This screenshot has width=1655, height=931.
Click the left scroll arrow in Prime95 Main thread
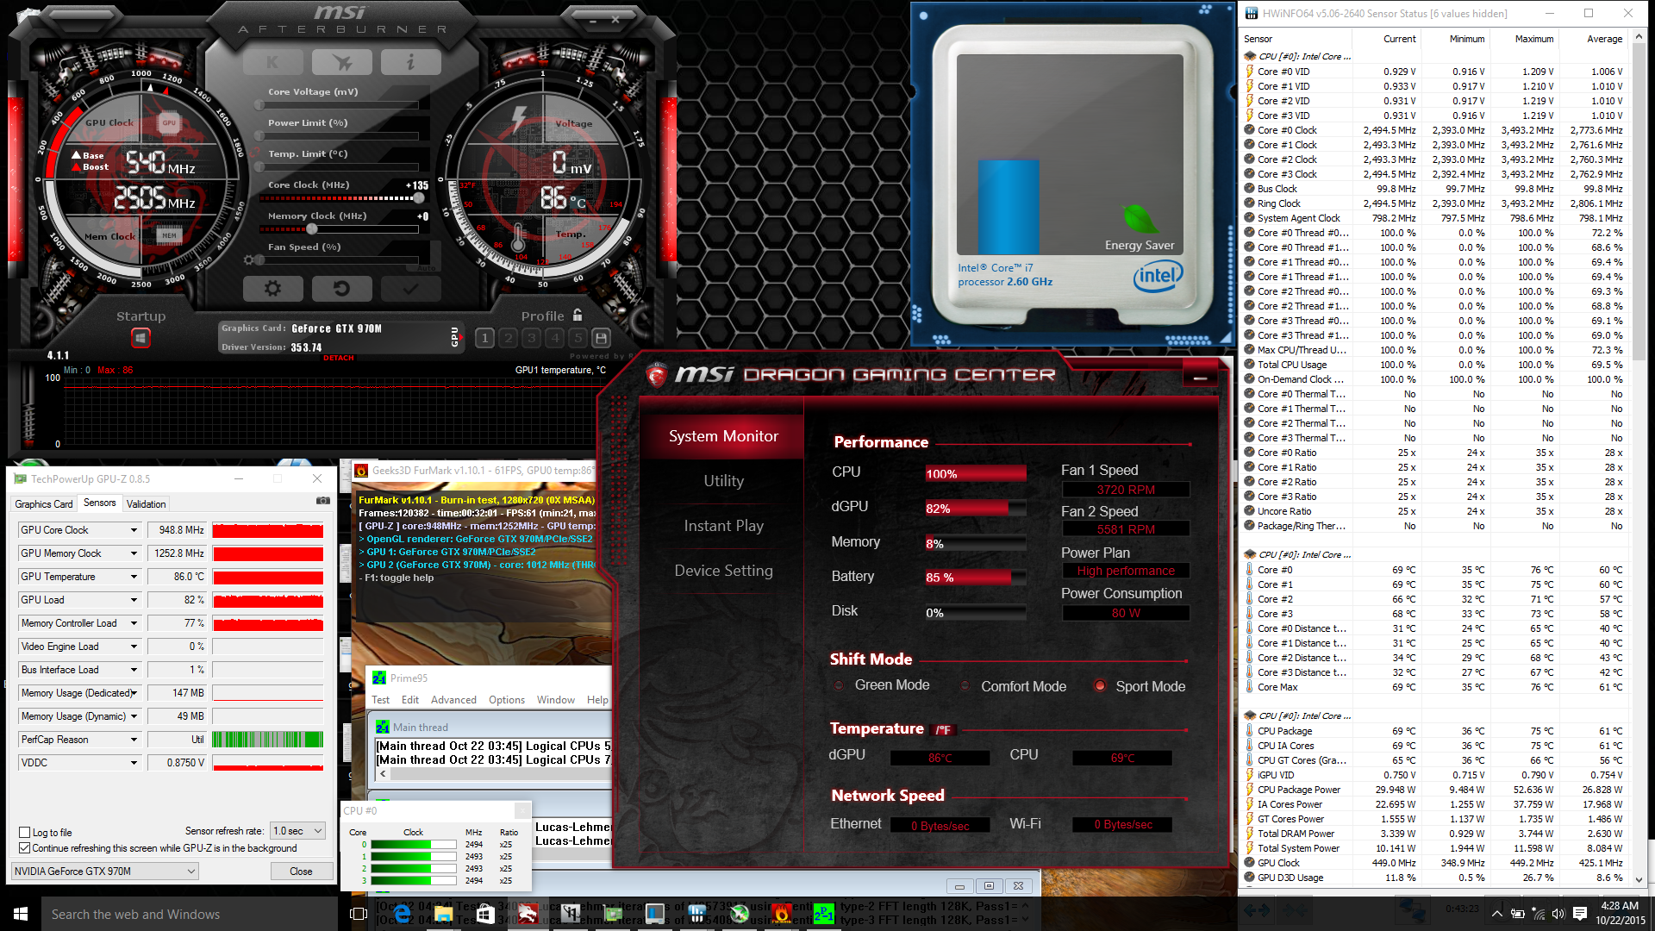383,773
